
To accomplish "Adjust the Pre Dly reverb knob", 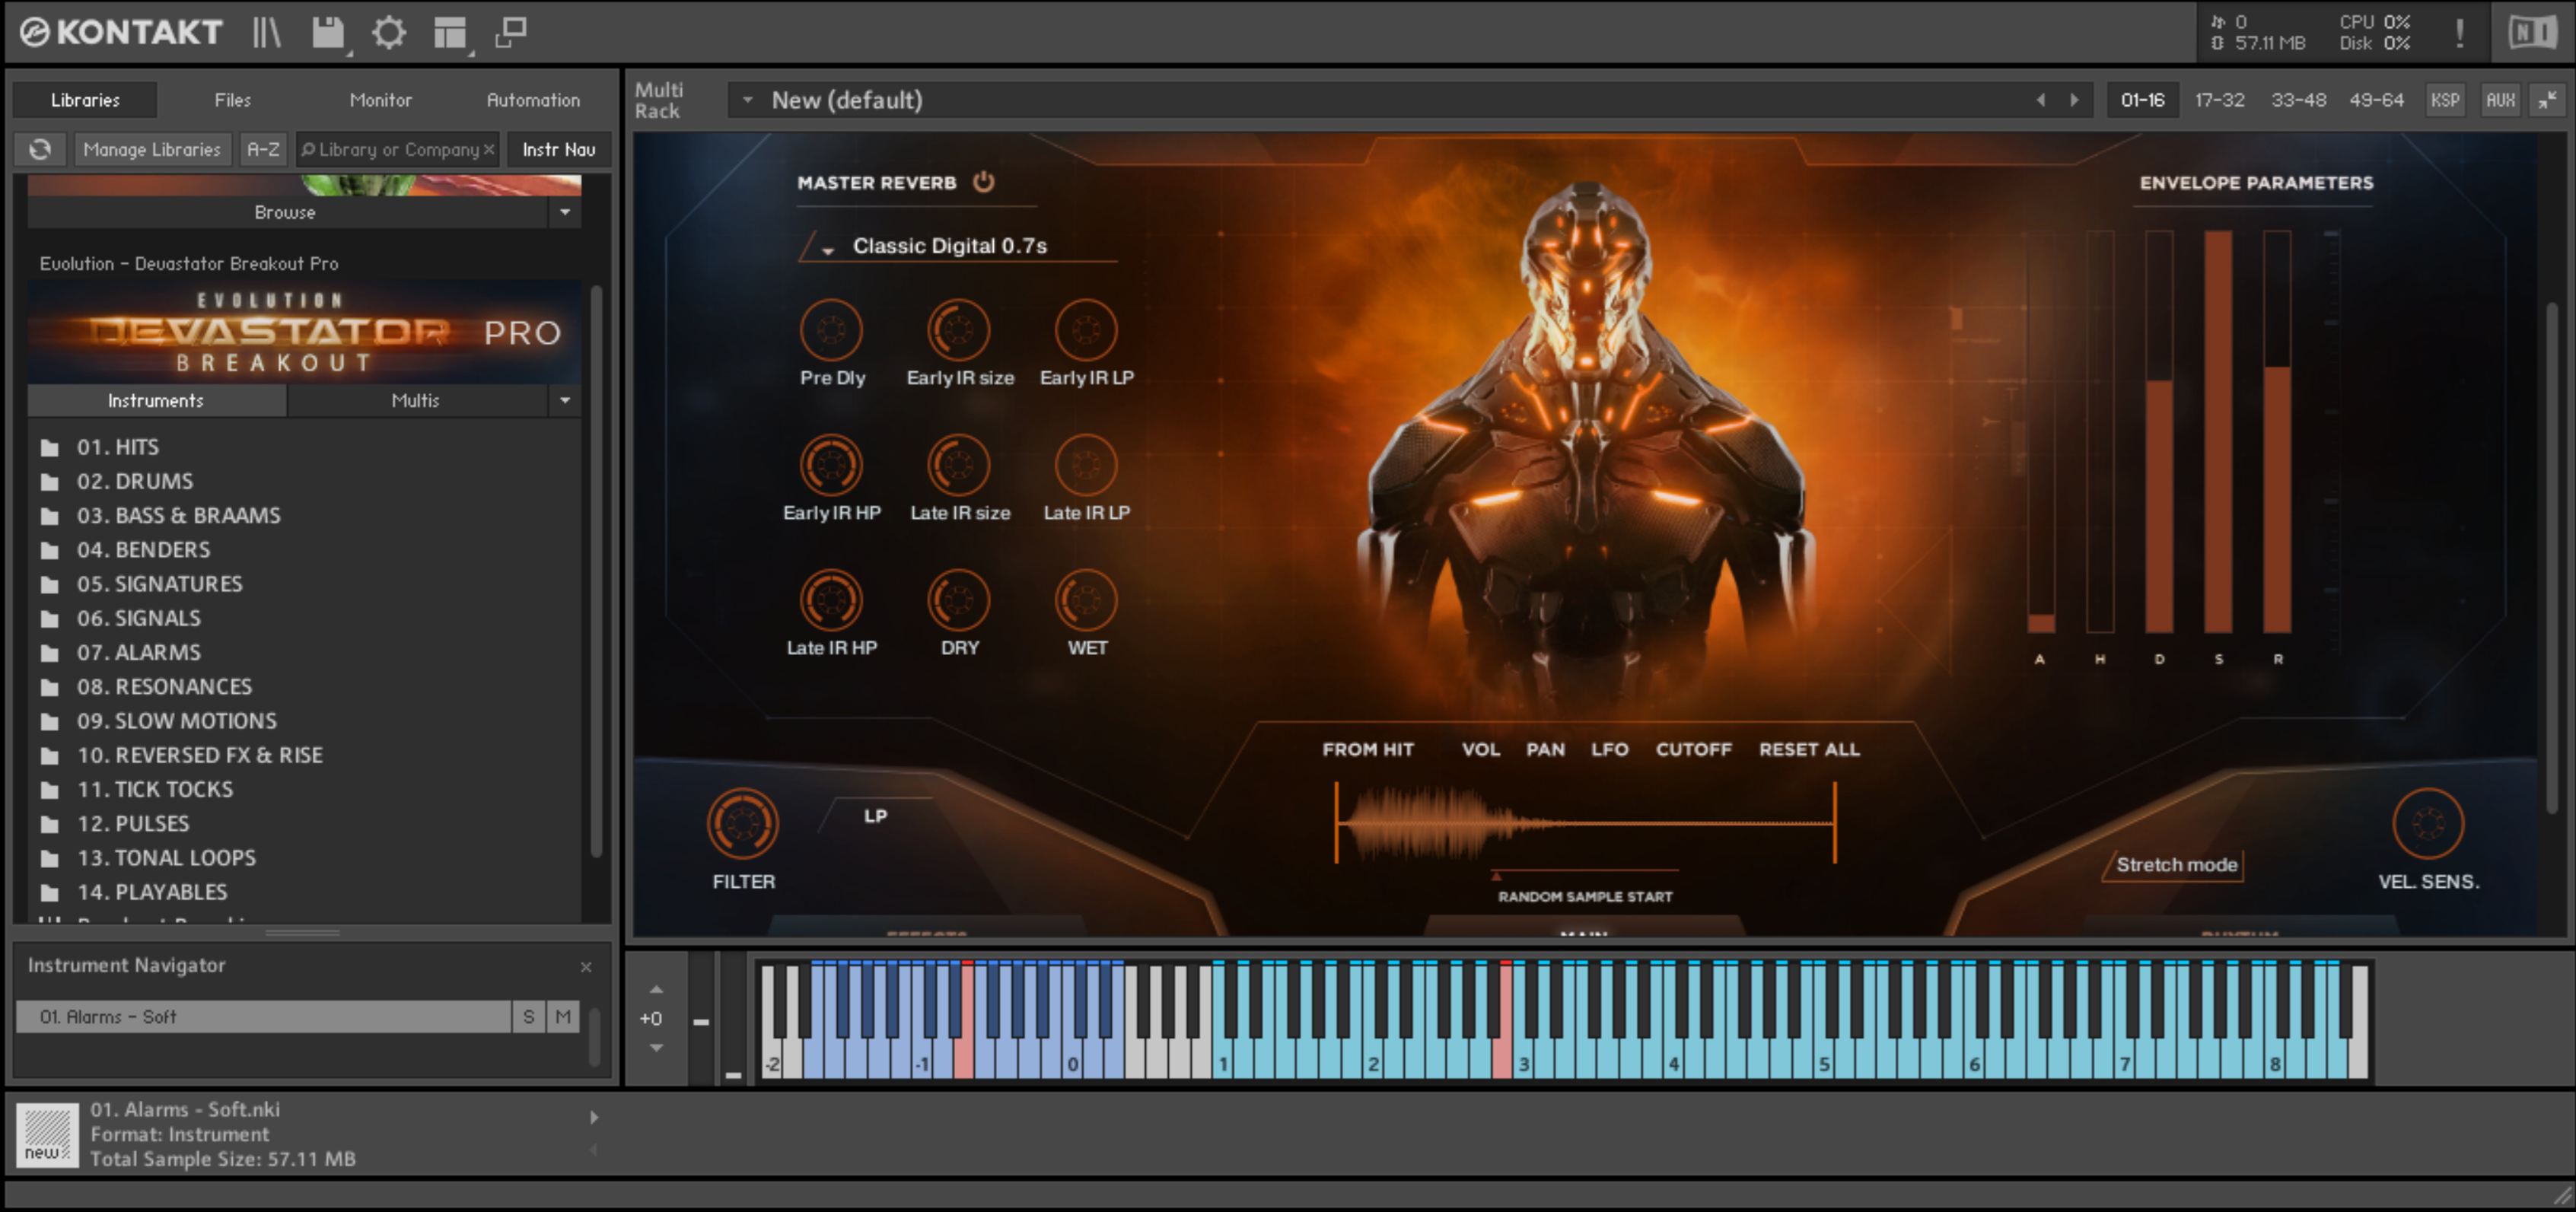I will tap(831, 331).
